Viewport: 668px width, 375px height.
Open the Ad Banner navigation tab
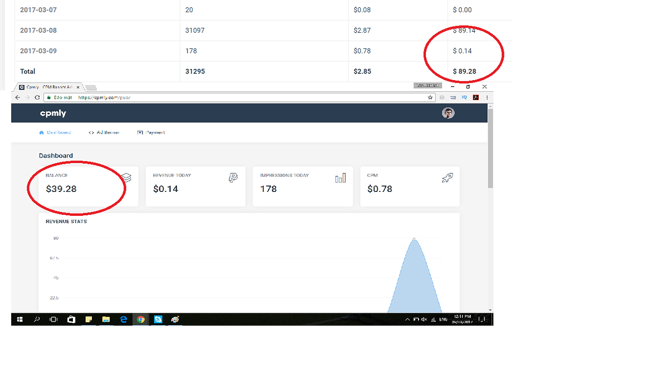104,132
